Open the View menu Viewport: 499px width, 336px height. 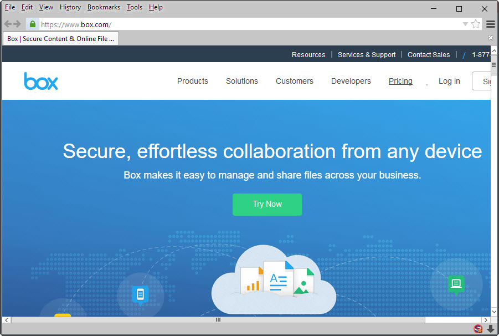(46, 7)
